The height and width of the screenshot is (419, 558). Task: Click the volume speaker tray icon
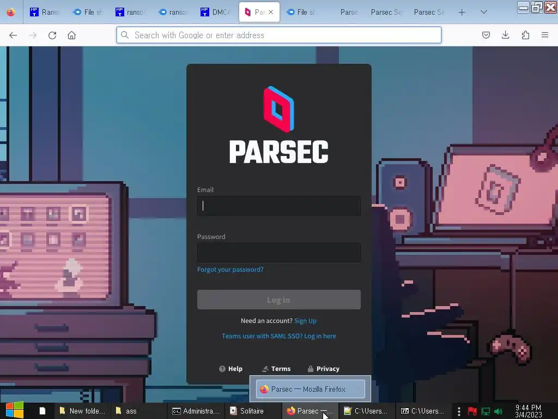[499, 411]
